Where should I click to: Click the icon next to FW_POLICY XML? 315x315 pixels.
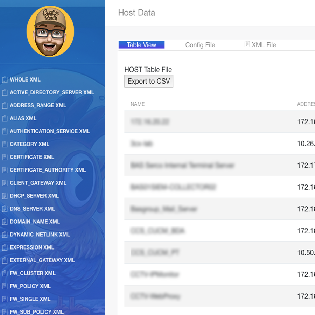tap(5, 286)
